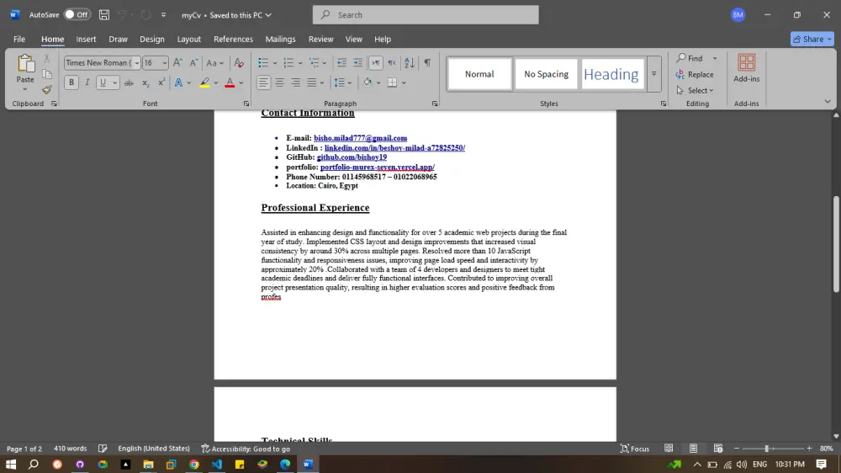841x473 pixels.
Task: Open the Insert ribbon tab
Action: click(86, 40)
